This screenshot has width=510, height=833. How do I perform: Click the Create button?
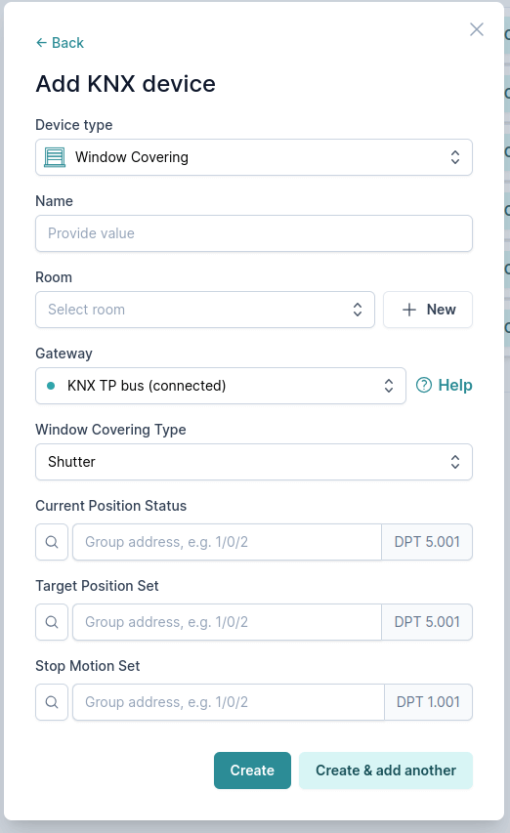tap(252, 771)
